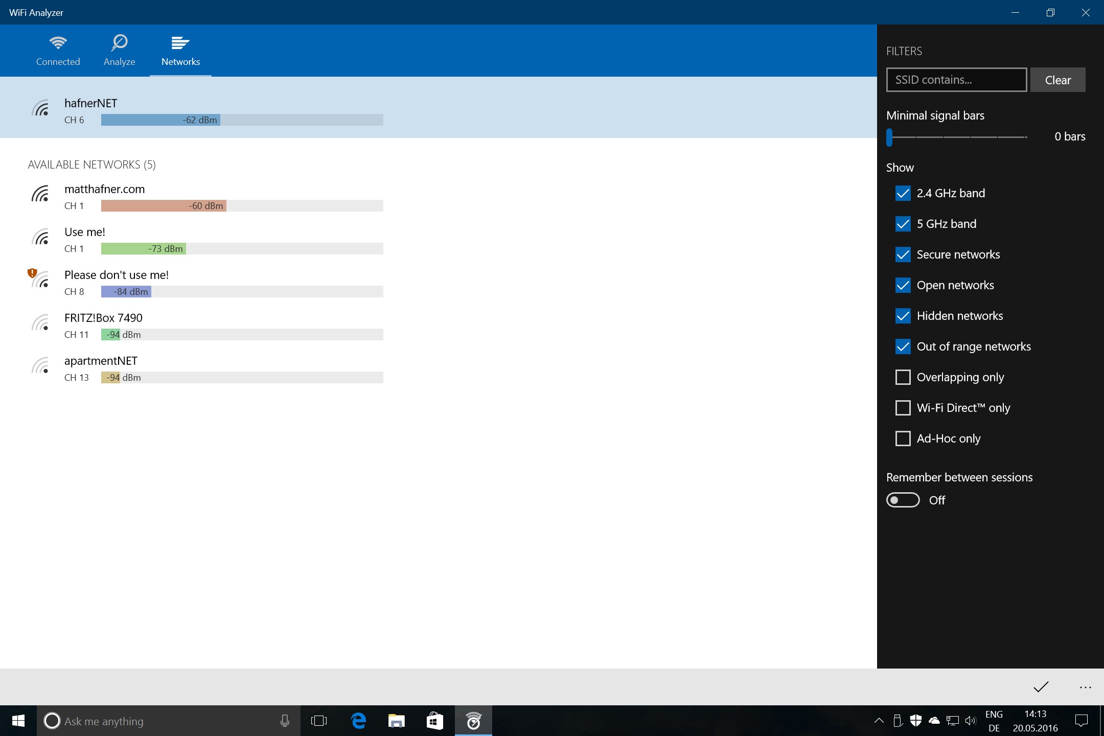Select the Analyze magnifier icon
1104x736 pixels.
click(x=119, y=43)
